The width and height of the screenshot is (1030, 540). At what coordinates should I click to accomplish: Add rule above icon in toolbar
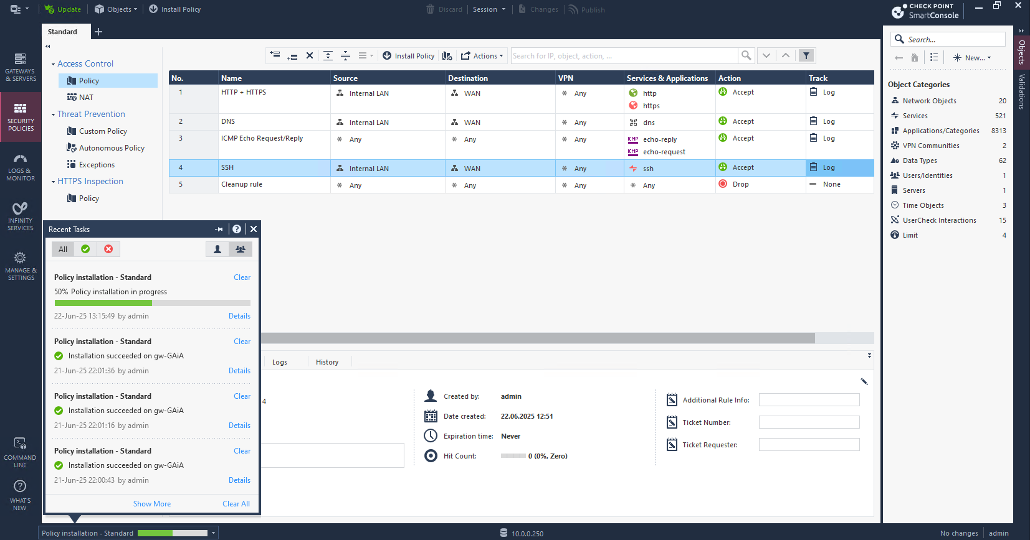coord(275,55)
